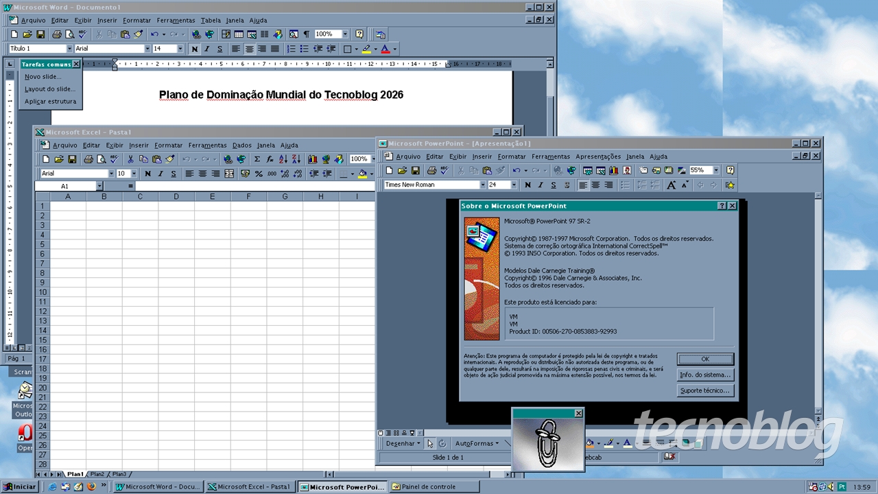Toggle bold (N) in Excel
This screenshot has height=494, width=878.
coord(147,174)
